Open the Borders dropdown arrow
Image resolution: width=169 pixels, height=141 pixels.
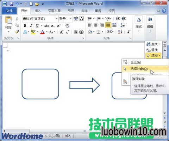(102, 32)
